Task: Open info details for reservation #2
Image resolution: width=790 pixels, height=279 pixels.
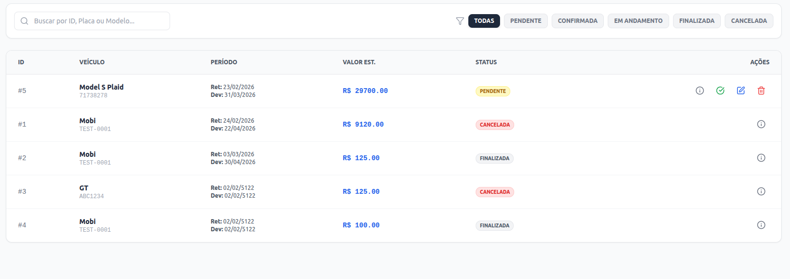Action: [x=761, y=158]
